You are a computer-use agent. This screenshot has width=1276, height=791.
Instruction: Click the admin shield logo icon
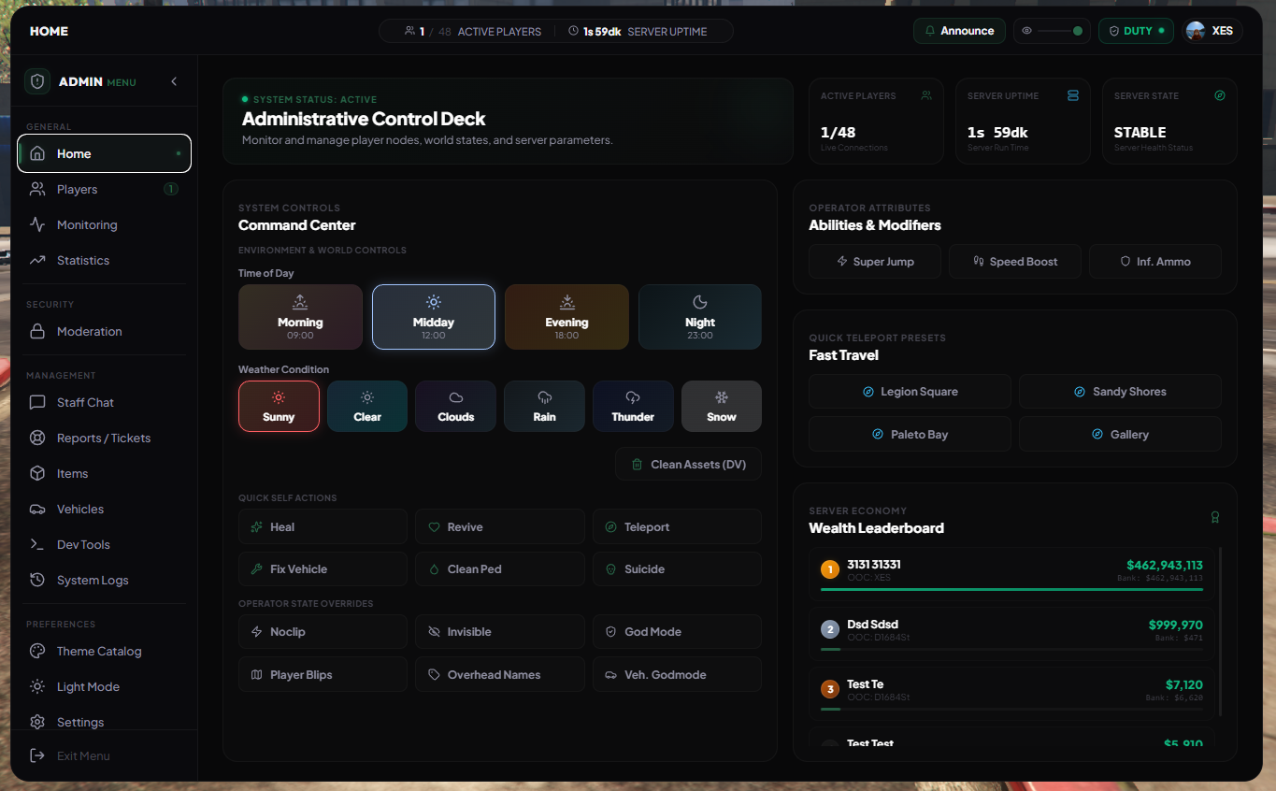tap(37, 81)
